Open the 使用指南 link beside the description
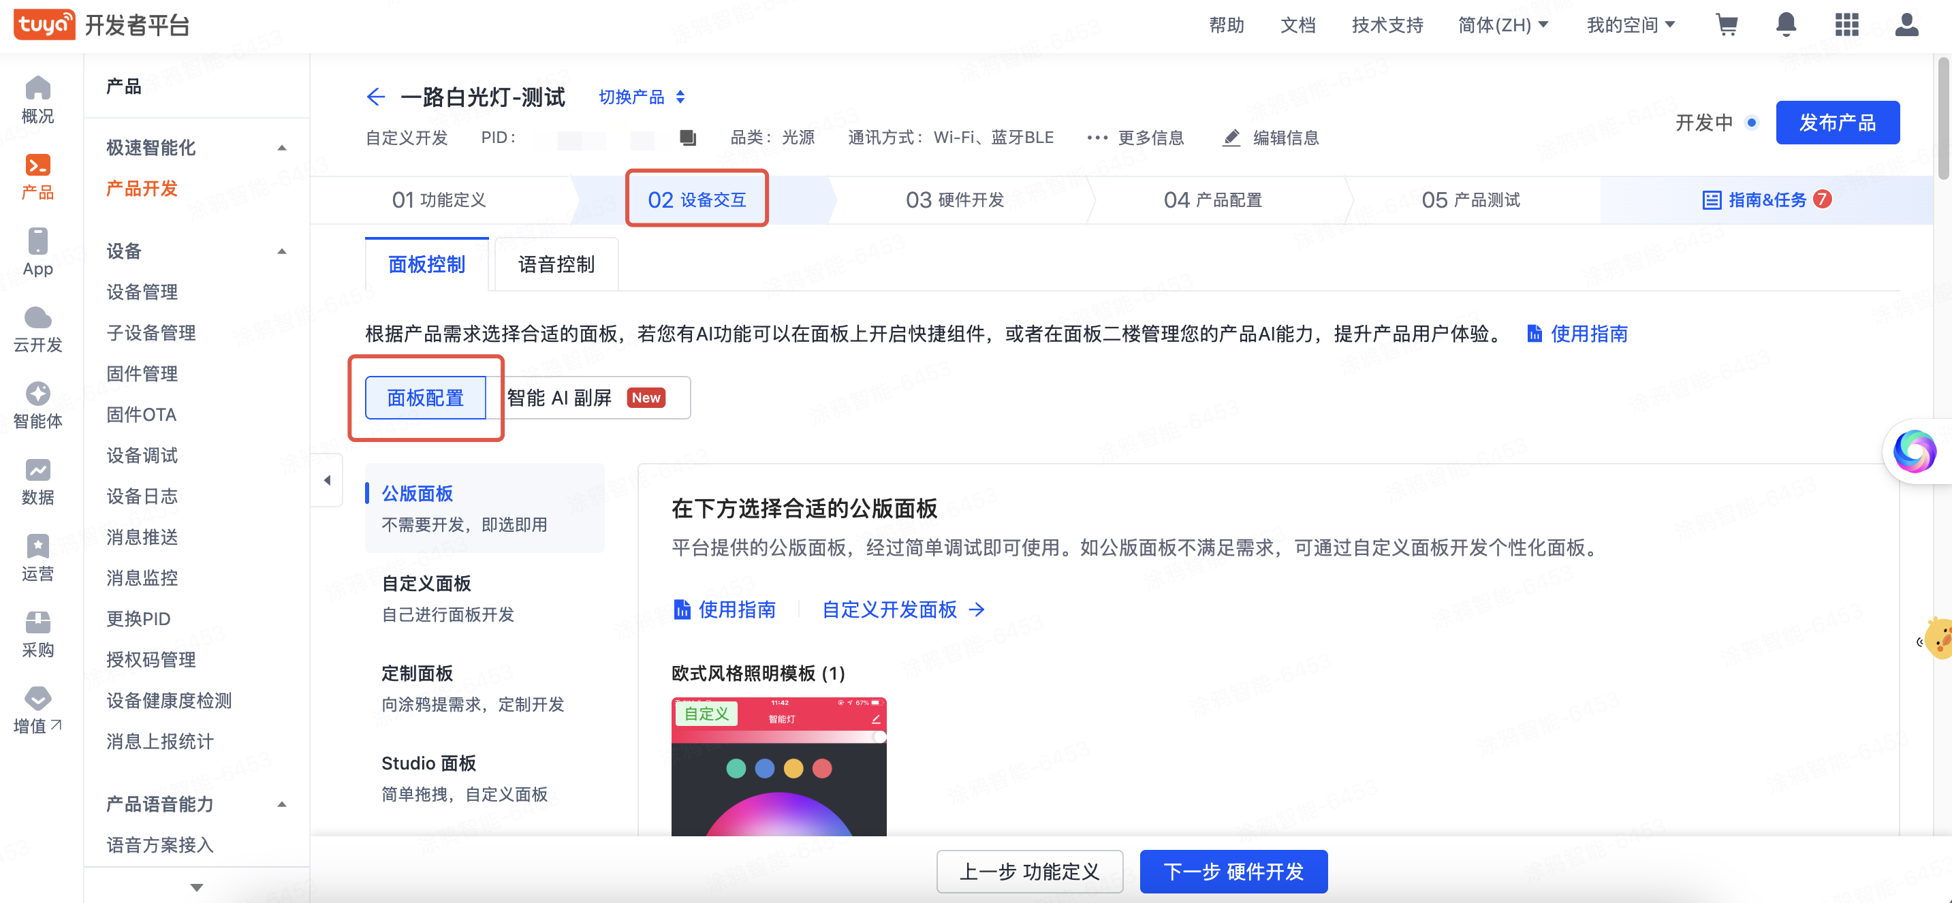The width and height of the screenshot is (1952, 903). point(1577,334)
